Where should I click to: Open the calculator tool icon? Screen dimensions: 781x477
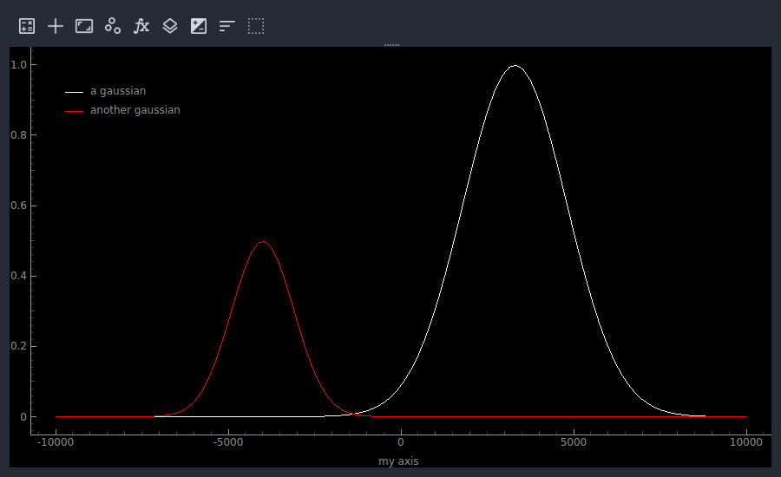(x=27, y=26)
